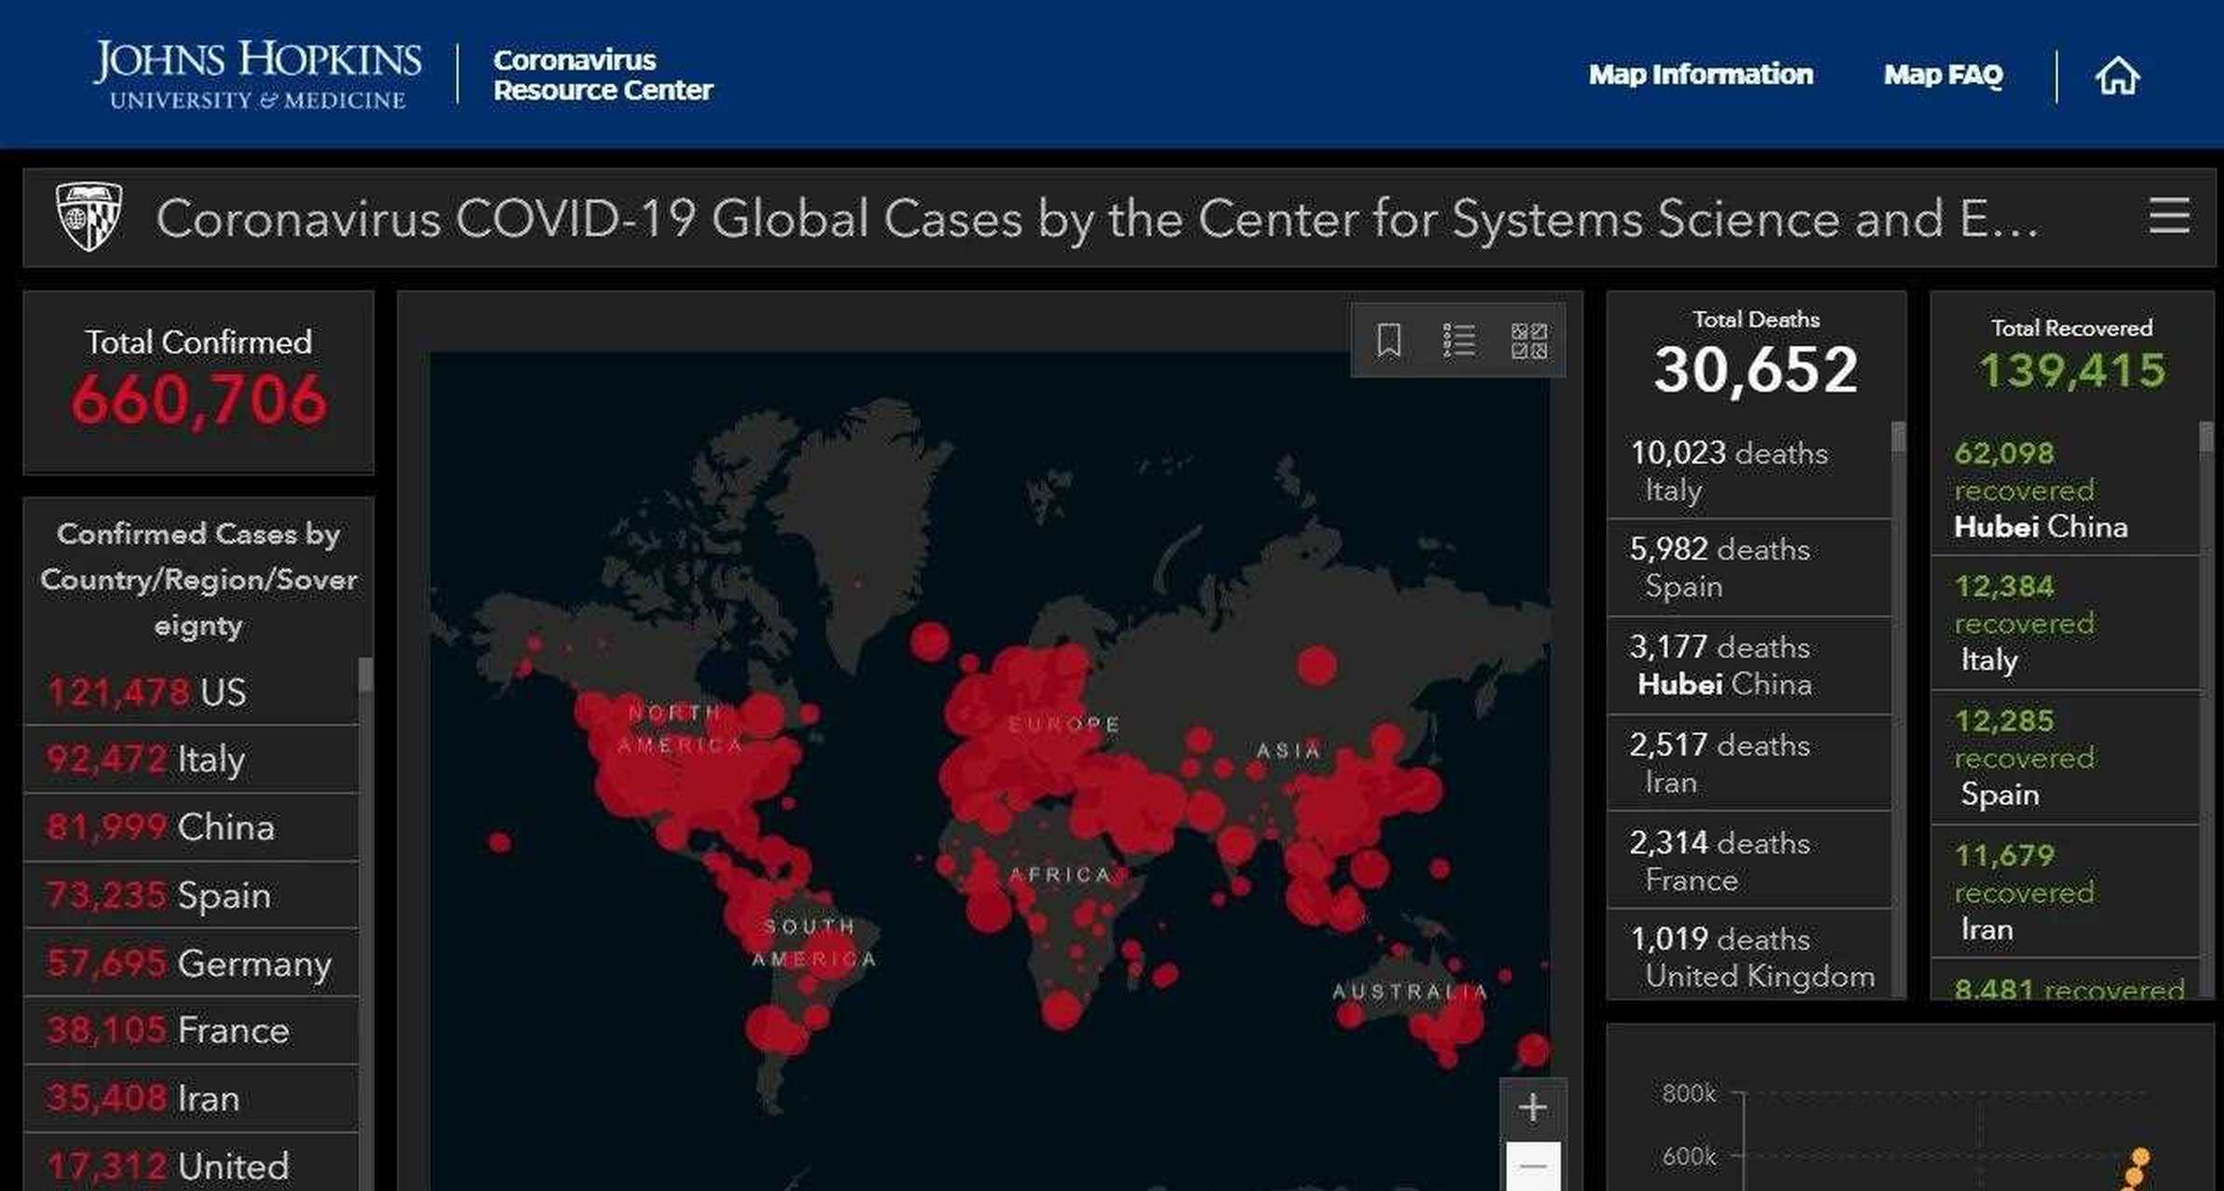Click the home icon in header

(x=2117, y=76)
